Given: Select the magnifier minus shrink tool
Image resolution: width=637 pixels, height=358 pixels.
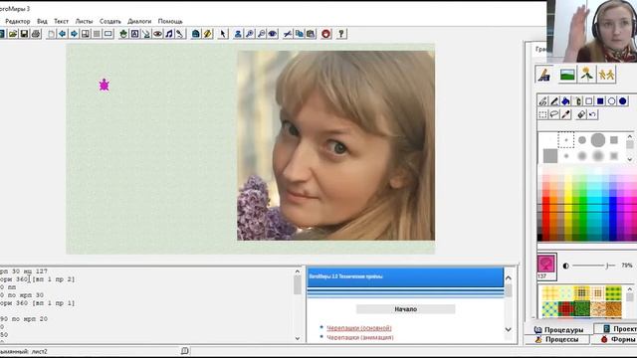Looking at the screenshot, I should (x=261, y=34).
